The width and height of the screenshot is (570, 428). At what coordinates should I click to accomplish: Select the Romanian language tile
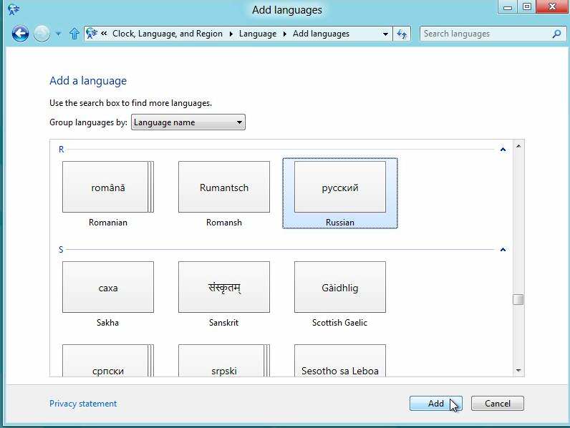[x=108, y=188]
